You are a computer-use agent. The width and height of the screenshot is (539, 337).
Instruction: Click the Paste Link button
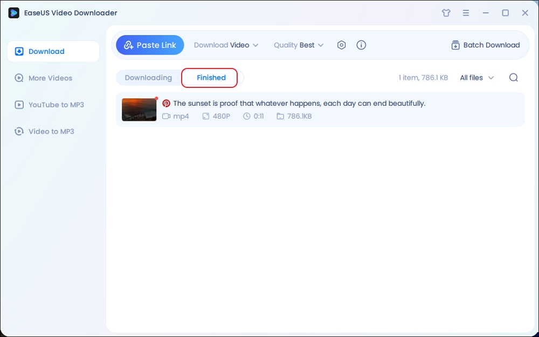[150, 45]
